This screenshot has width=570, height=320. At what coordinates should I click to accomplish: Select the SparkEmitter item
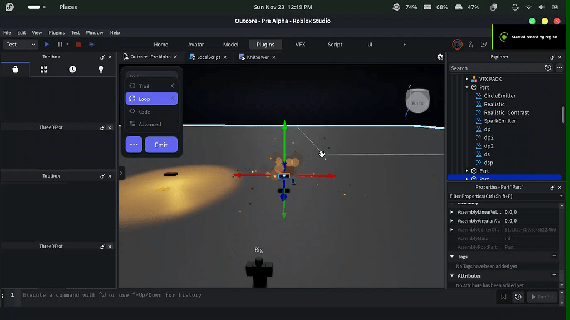point(500,121)
